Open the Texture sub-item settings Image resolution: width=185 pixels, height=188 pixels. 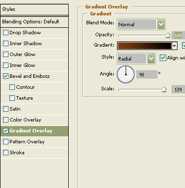click(x=35, y=98)
